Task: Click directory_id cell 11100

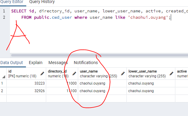Action: (x=62, y=91)
